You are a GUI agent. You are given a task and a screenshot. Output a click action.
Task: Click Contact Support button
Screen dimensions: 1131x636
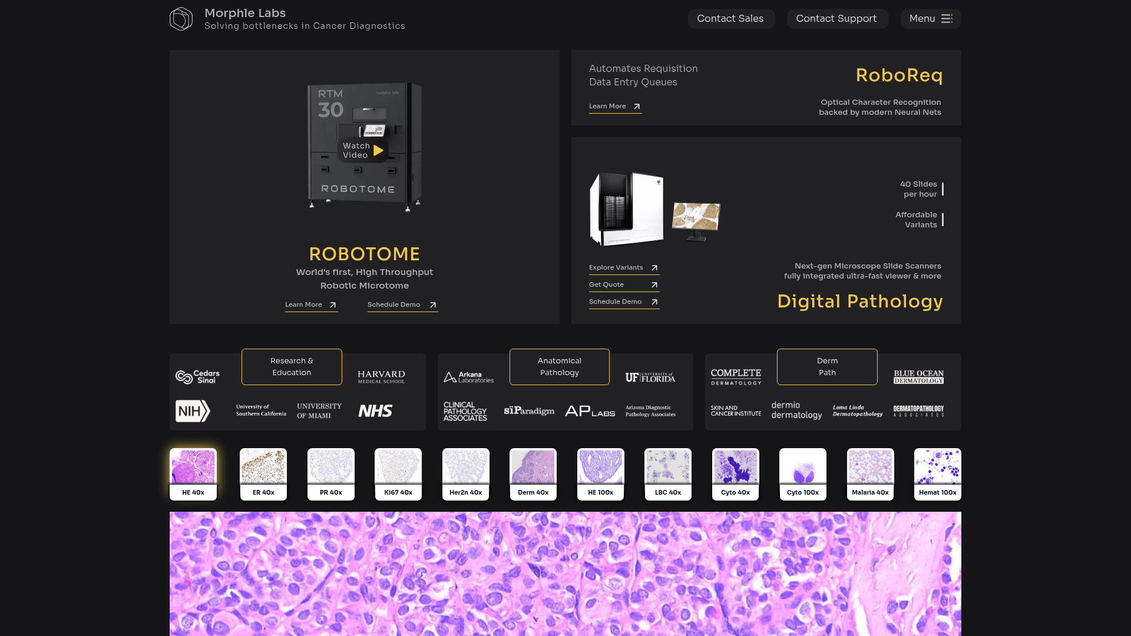click(836, 19)
